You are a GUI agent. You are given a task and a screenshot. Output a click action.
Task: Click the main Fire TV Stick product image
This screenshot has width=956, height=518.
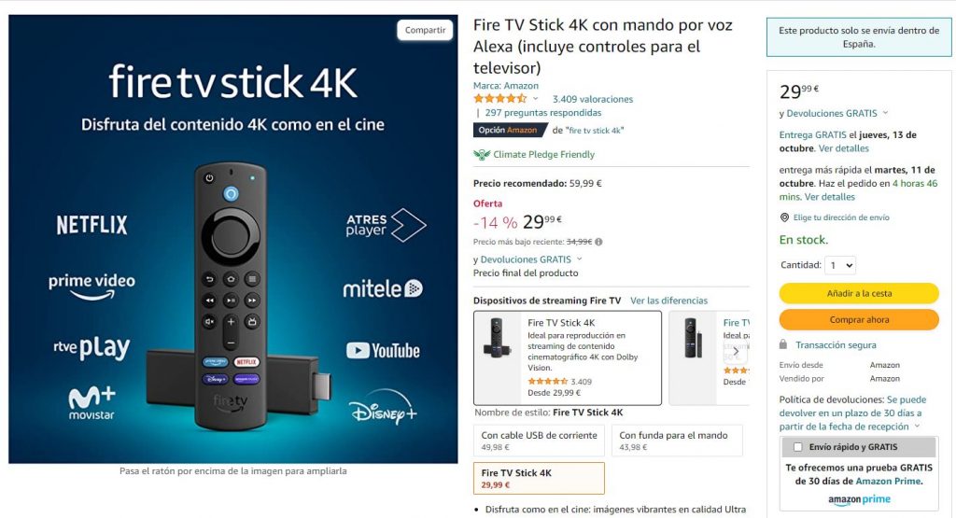pos(232,239)
